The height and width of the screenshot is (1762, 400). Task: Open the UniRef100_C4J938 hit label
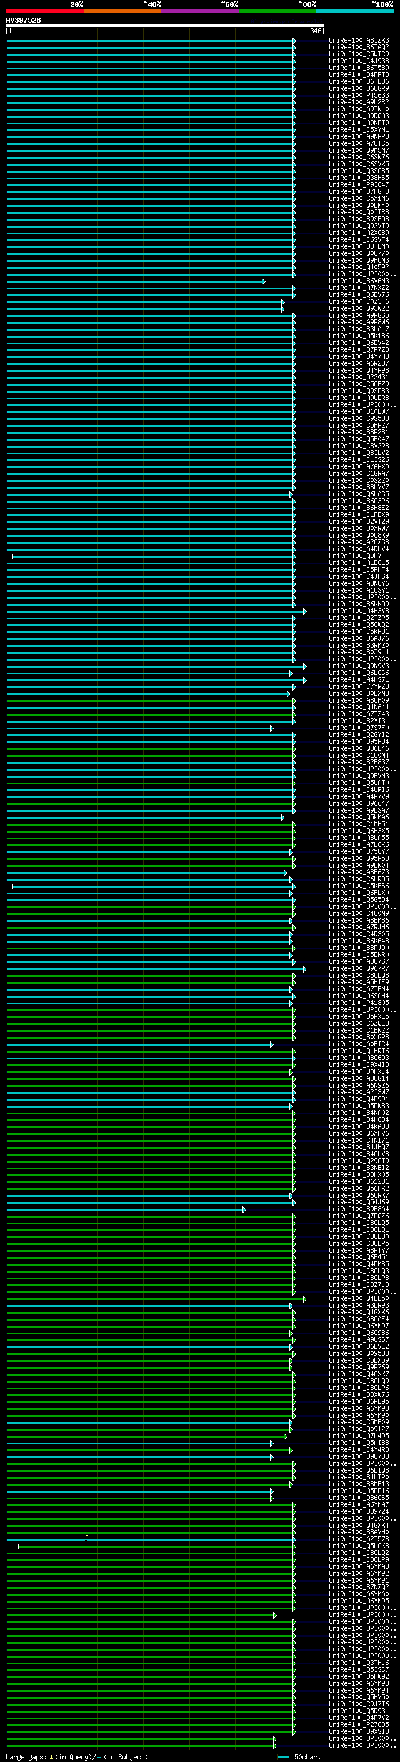tap(359, 61)
